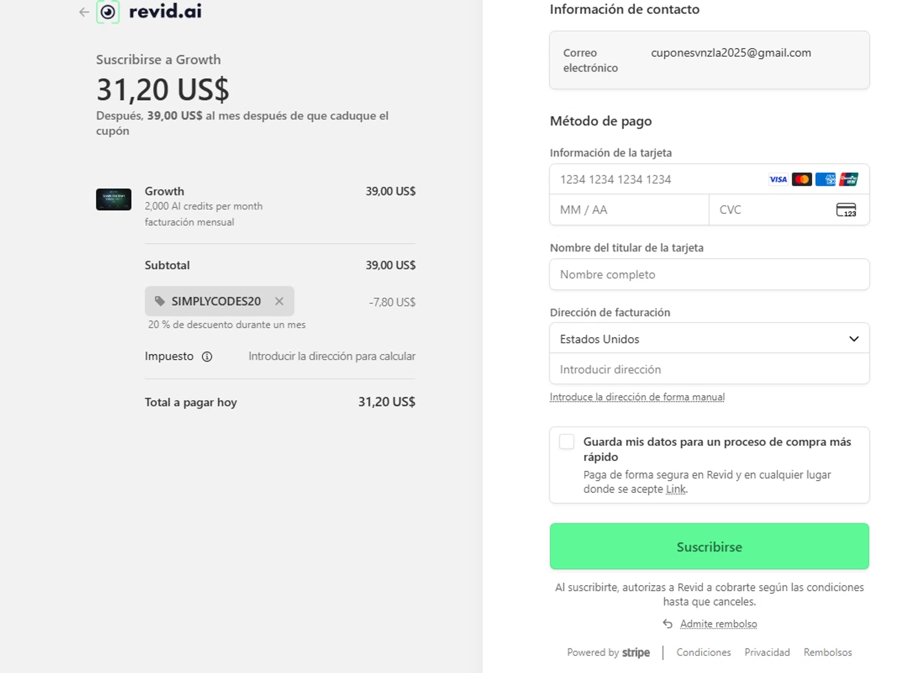
Task: Open Introduce la dirección de forma manual link
Action: [x=637, y=397]
